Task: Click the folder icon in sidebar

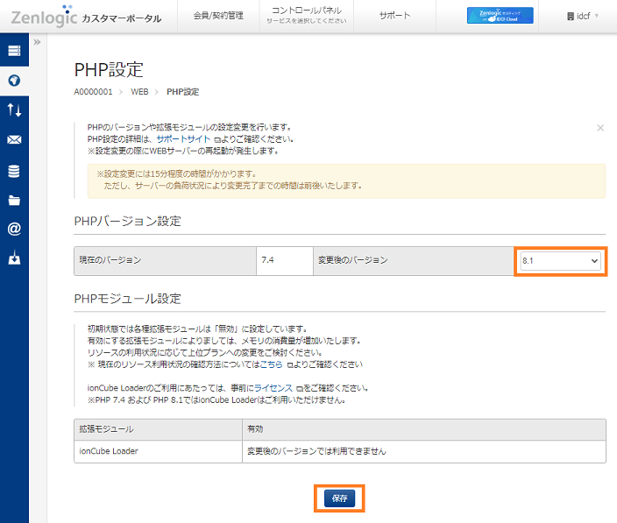Action: tap(14, 200)
